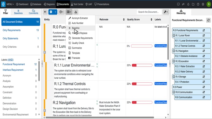This screenshot has width=212, height=119.
Task: Click the Search the Document field
Action: pyautogui.click(x=149, y=12)
